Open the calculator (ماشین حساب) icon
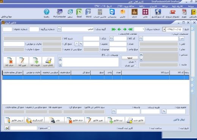Viewport: 197px width, 140px height. click(x=100, y=13)
